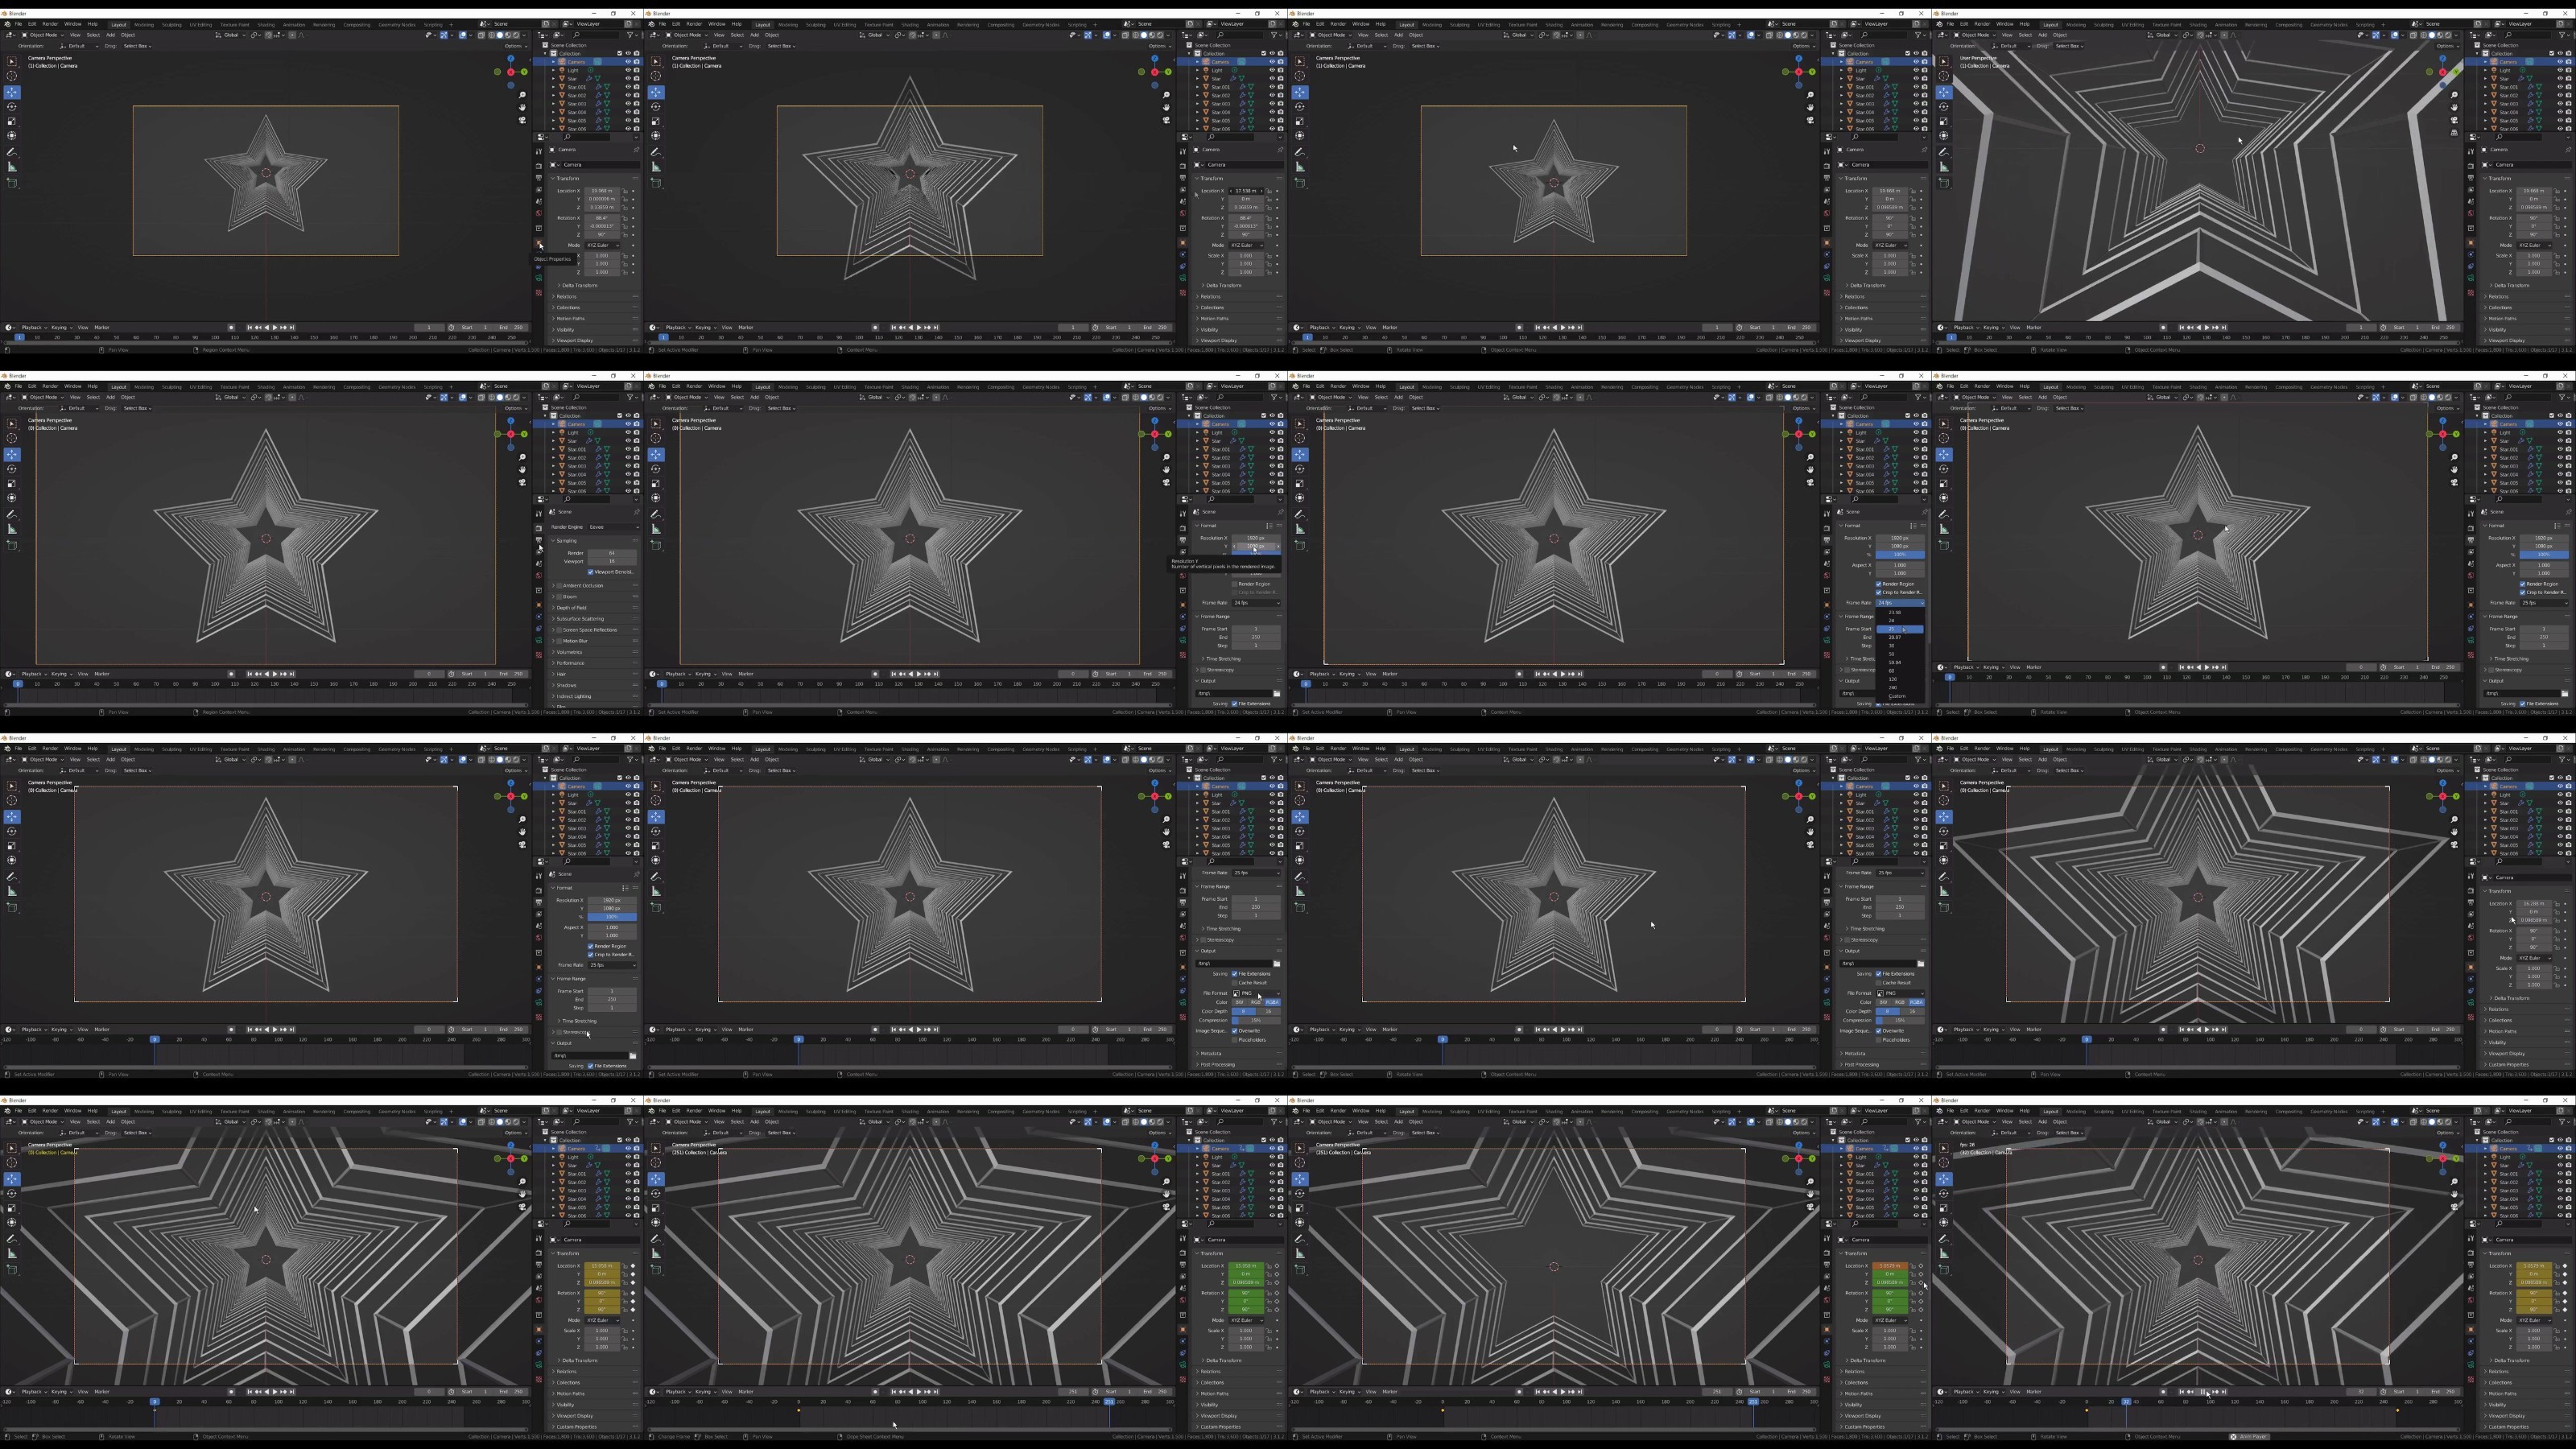Screen dimensions: 2576x1449
Task: Open Keying popover in Eevee render settings window
Action: [x=62, y=674]
